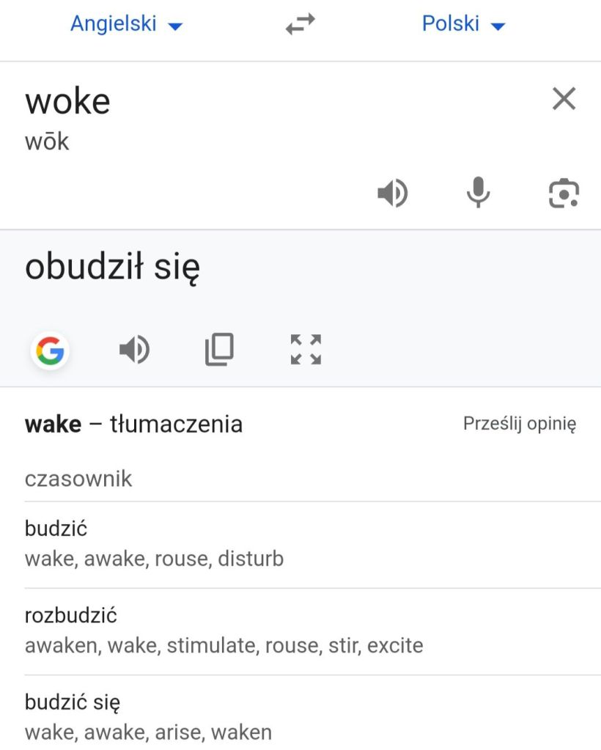Image resolution: width=601 pixels, height=750 pixels.
Task: Tap the "czasownik" part-of-speech label
Action: point(78,479)
